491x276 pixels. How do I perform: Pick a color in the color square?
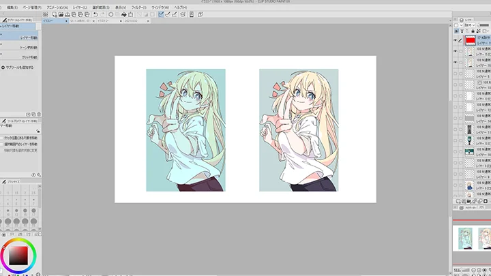coord(18,256)
